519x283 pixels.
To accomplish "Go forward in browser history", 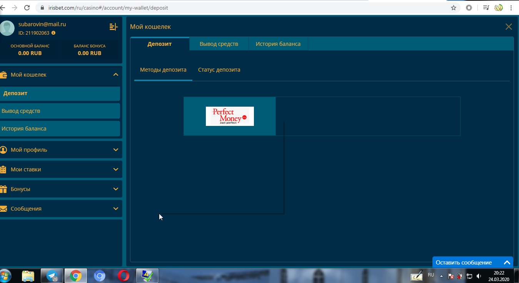I will (15, 8).
